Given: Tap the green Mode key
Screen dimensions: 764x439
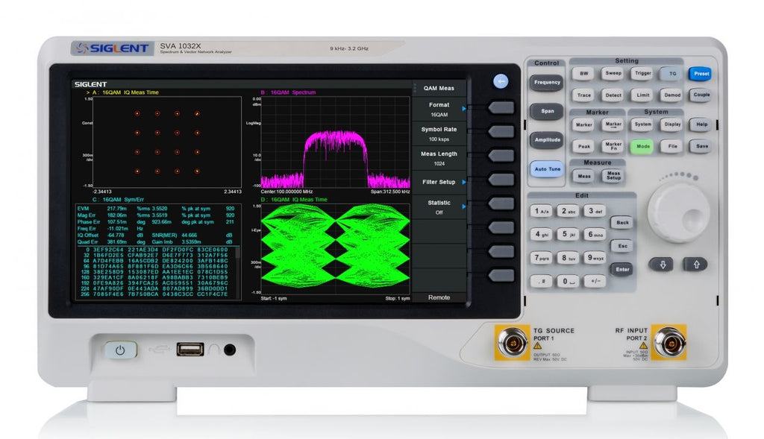Looking at the screenshot, I should [642, 147].
